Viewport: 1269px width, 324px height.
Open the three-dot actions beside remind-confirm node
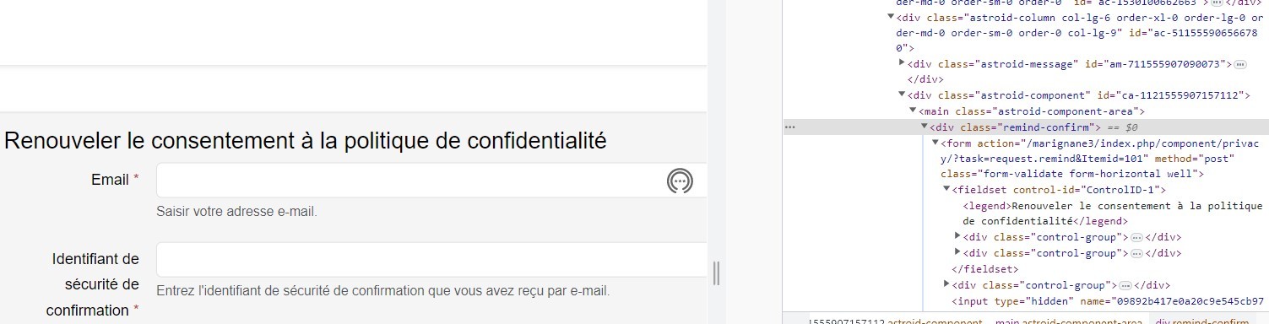pyautogui.click(x=790, y=127)
